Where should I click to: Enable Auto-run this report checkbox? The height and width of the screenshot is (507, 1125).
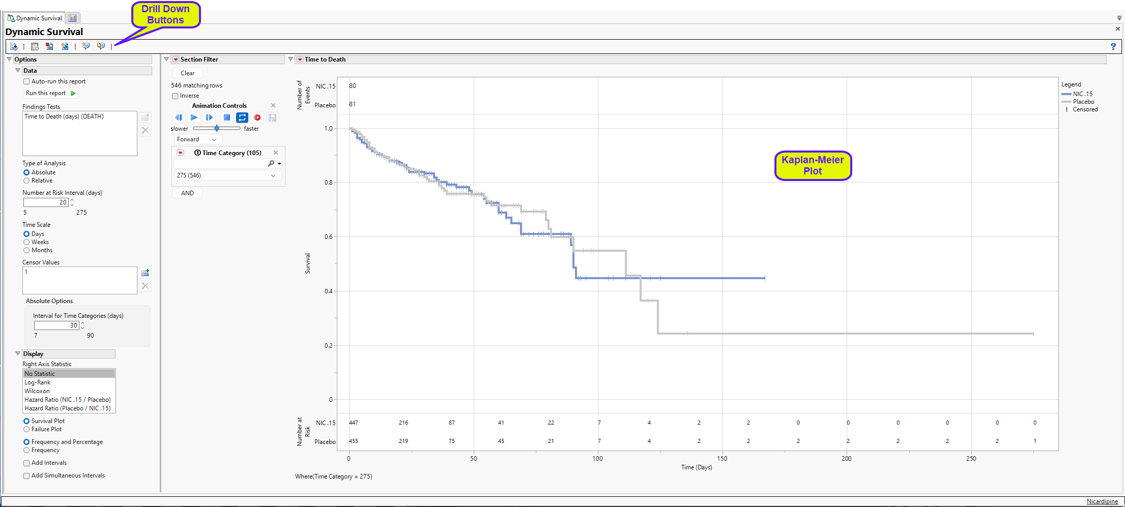(x=26, y=81)
